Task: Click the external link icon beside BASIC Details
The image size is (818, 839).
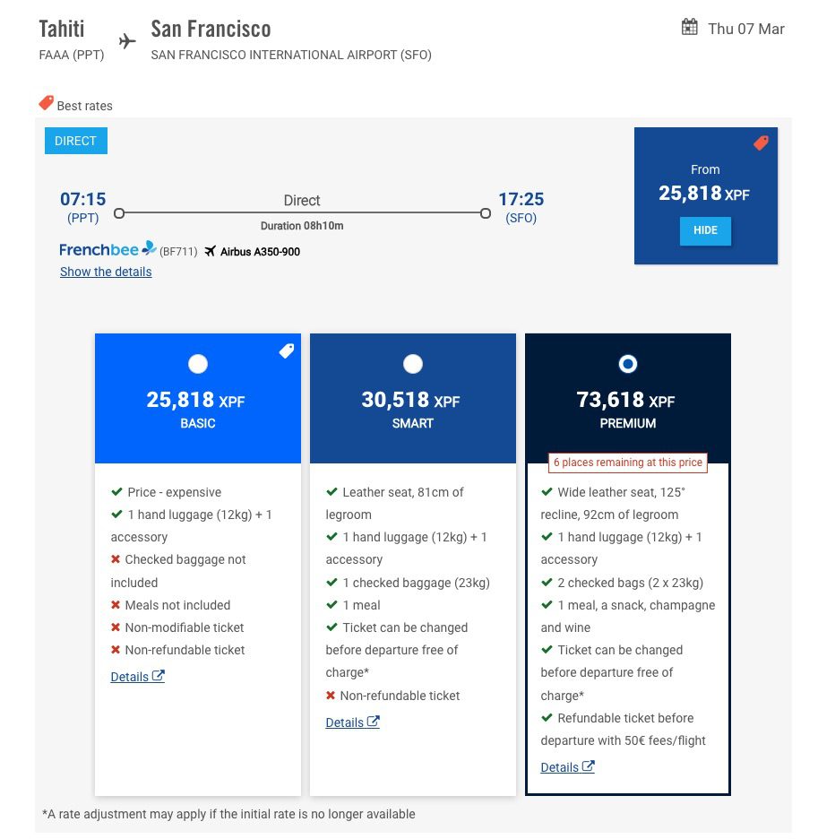Action: coord(158,676)
